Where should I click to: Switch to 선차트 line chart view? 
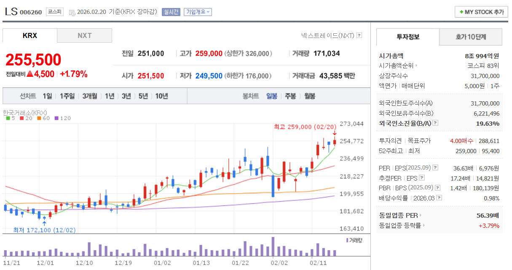coord(28,96)
